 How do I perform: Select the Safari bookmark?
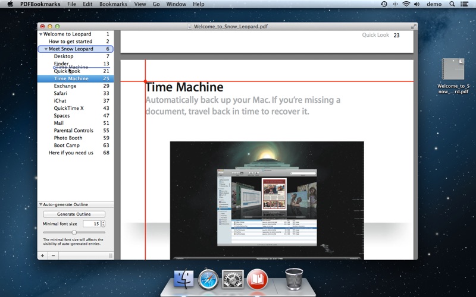pyautogui.click(x=76, y=93)
